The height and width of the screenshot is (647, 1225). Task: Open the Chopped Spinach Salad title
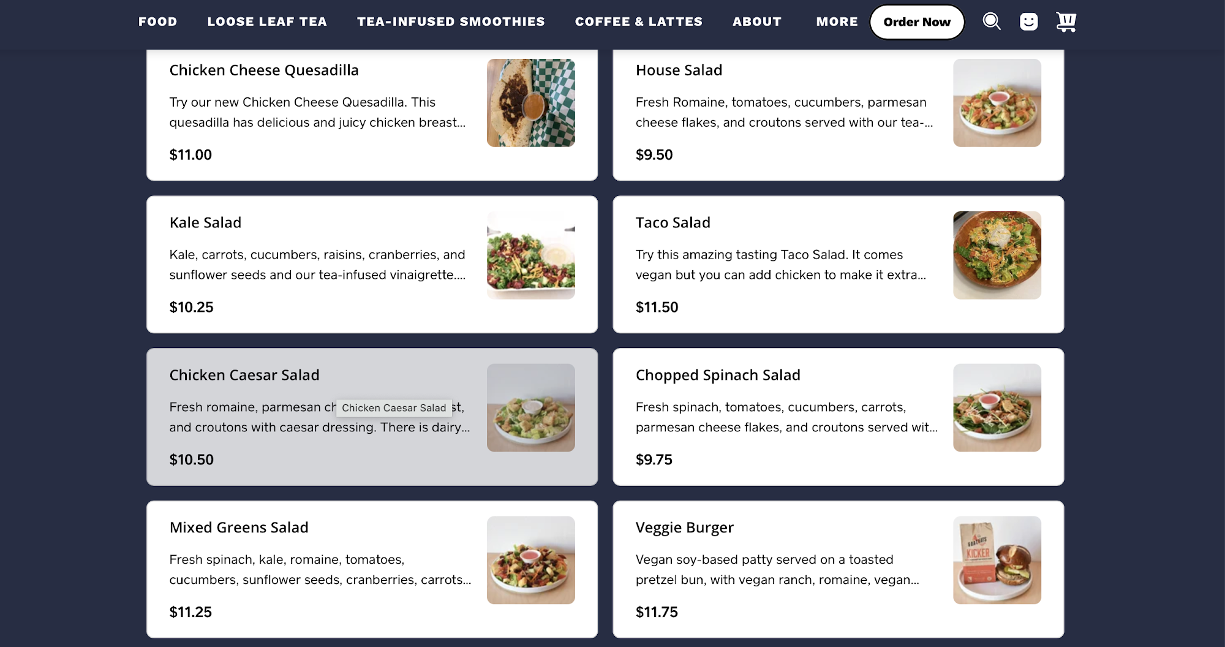click(718, 375)
